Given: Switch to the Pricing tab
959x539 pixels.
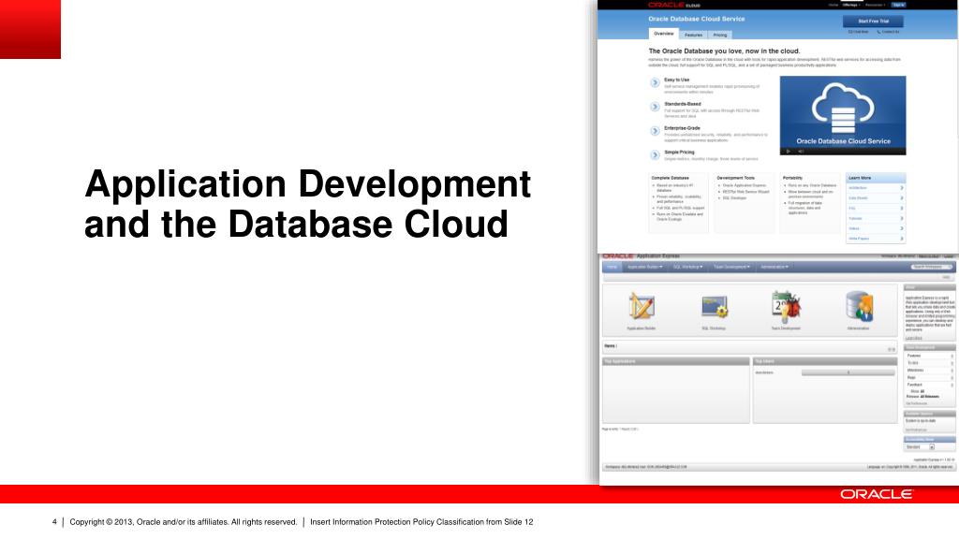Looking at the screenshot, I should pos(720,35).
